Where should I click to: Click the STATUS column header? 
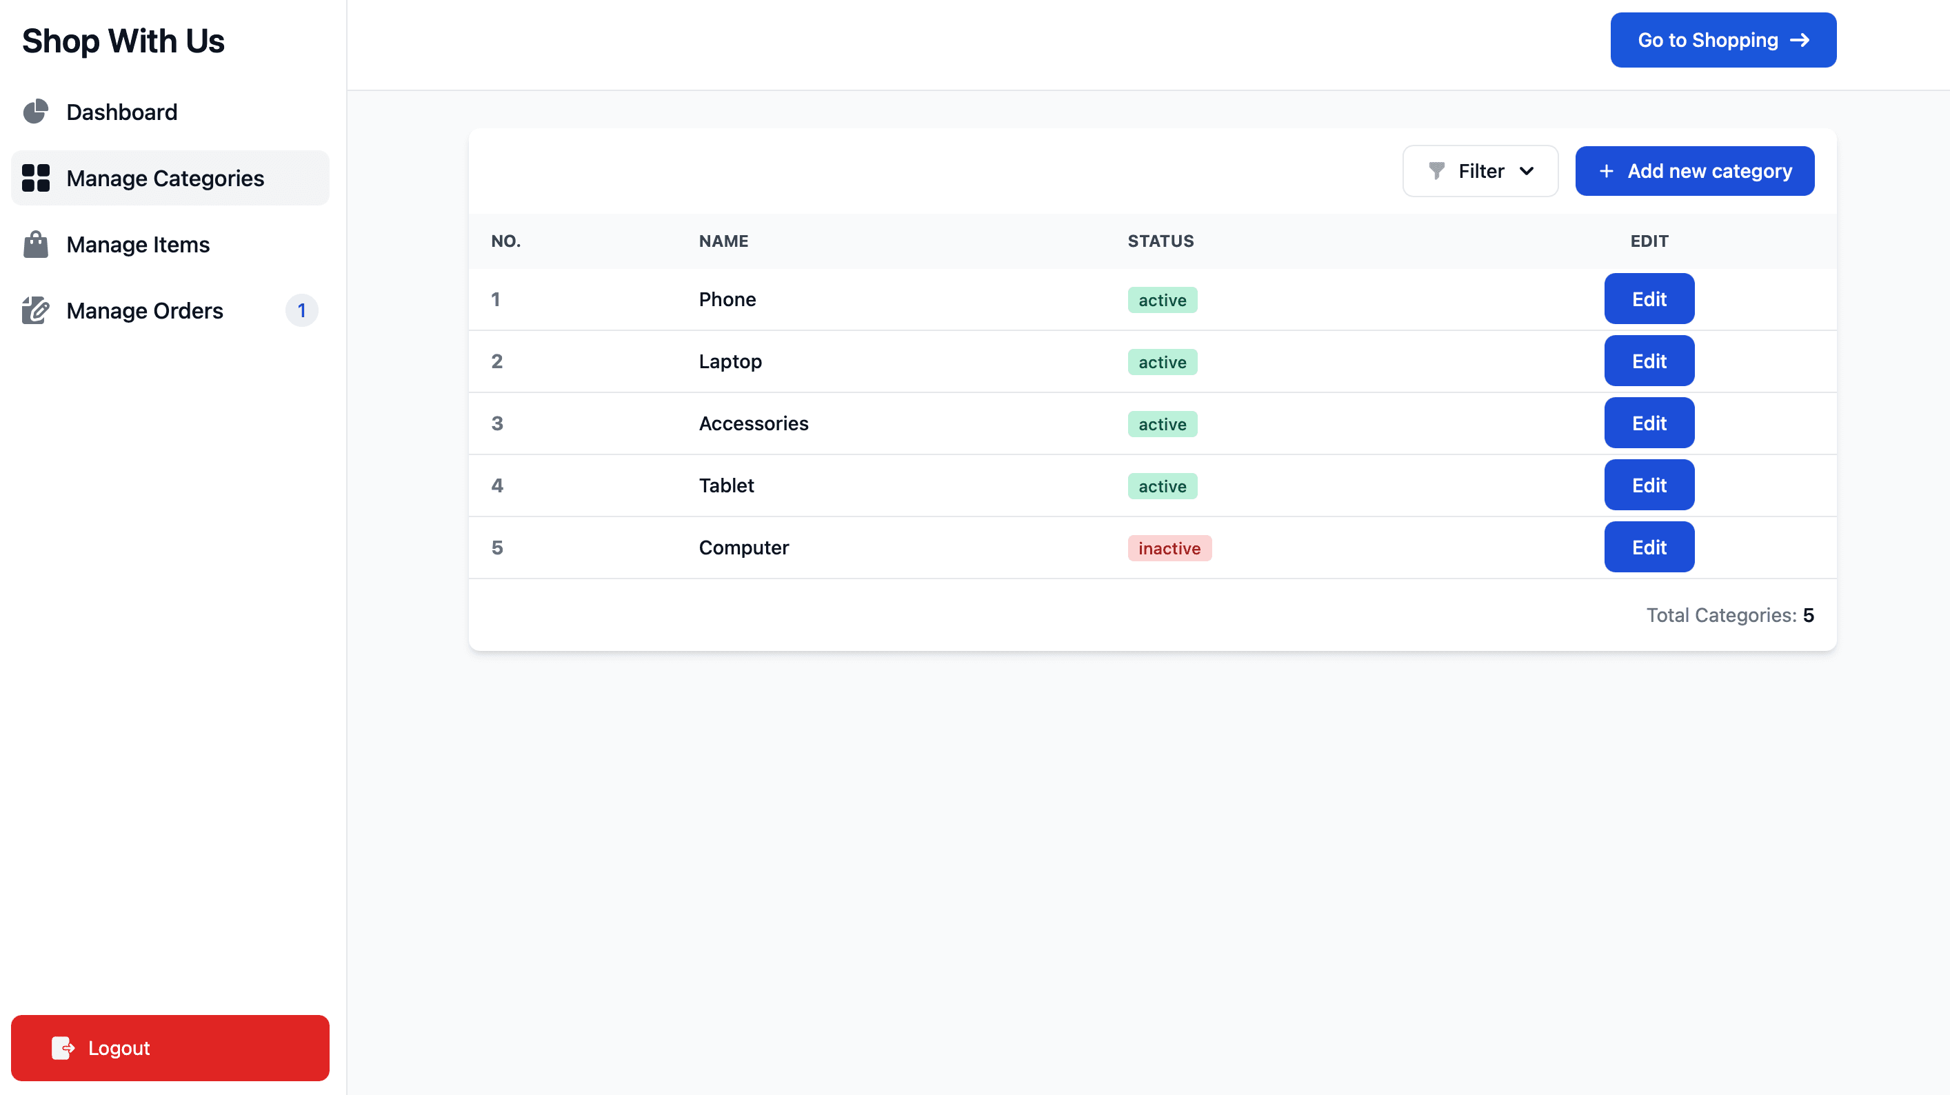tap(1160, 241)
